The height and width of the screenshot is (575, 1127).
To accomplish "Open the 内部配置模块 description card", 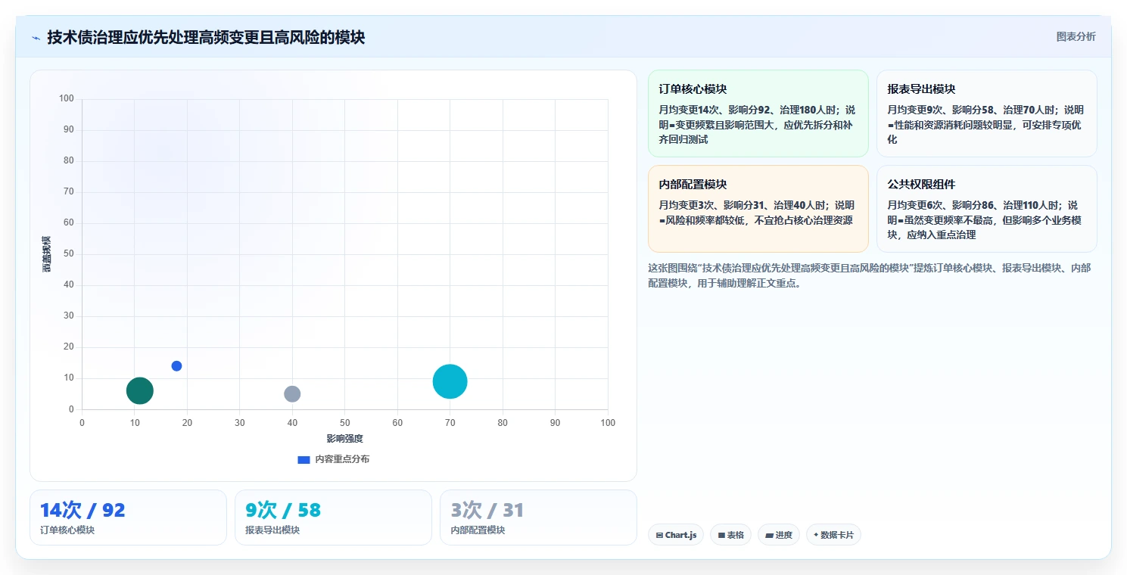I will click(x=758, y=209).
